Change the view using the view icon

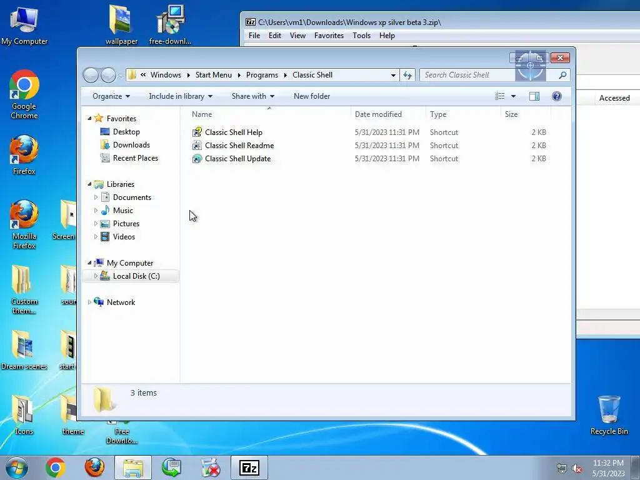coord(499,96)
